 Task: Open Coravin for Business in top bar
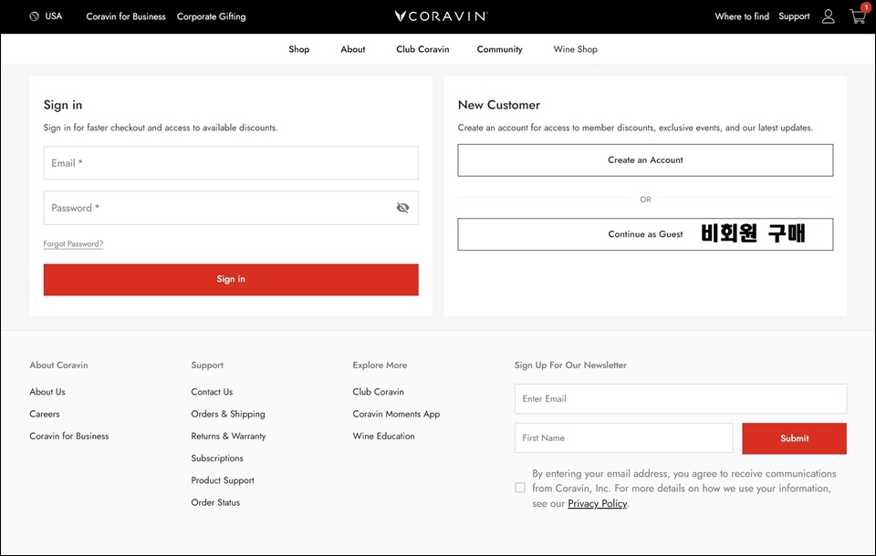pos(126,16)
